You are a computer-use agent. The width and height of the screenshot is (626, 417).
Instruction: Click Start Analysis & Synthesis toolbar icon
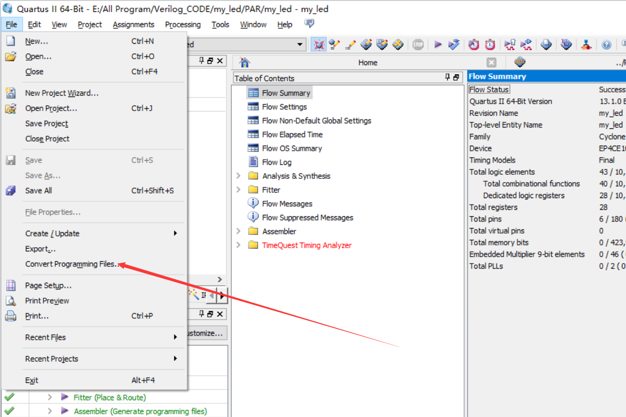[x=454, y=44]
